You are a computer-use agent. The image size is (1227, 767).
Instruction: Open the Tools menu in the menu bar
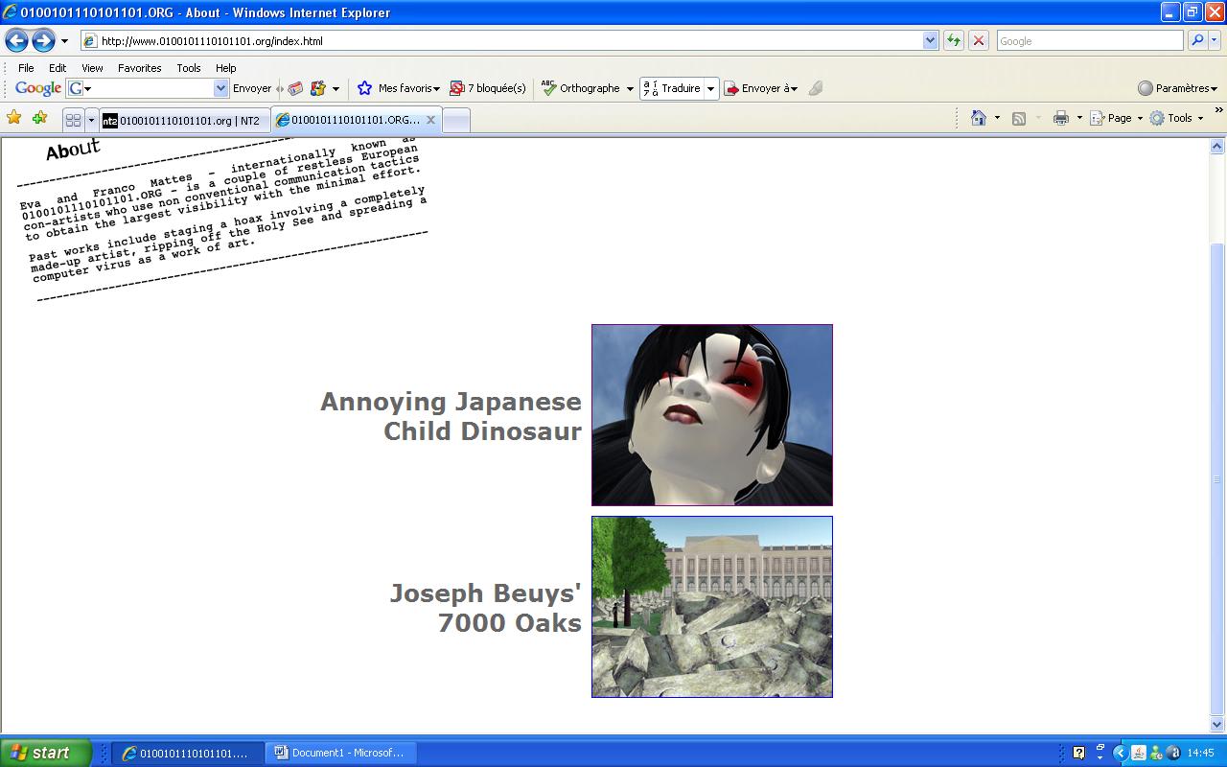coord(189,68)
